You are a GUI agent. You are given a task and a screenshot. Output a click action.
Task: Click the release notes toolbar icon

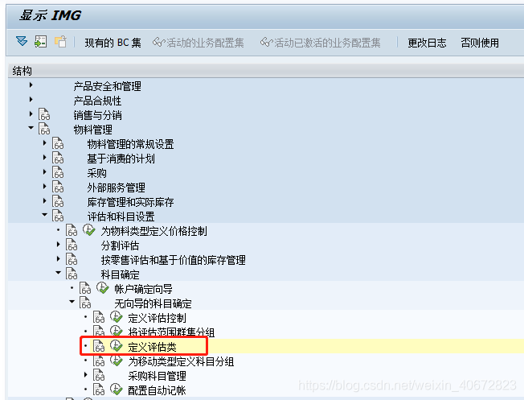click(60, 42)
